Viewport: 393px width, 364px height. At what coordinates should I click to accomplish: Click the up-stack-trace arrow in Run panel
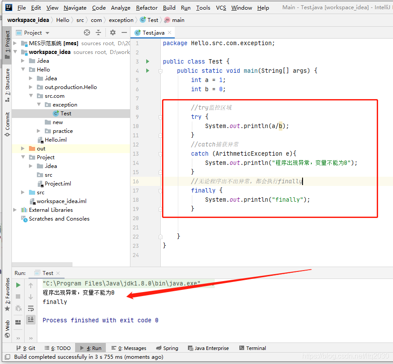pos(31,285)
